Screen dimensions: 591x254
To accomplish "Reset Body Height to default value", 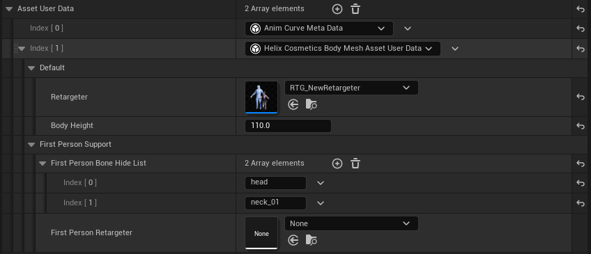I will 581,126.
